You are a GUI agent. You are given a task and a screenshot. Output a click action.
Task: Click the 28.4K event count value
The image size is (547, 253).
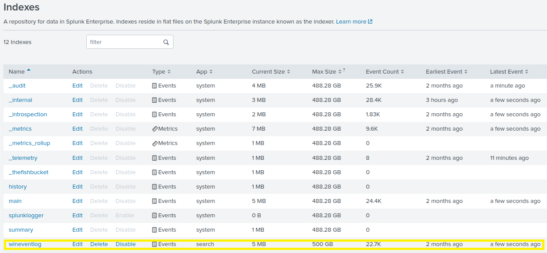pos(374,100)
